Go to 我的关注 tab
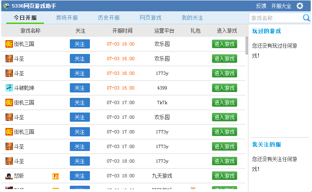This screenshot has height=192, width=312. 192,18
